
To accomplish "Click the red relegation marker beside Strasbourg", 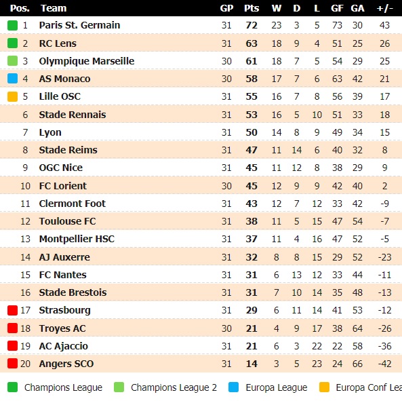I will [12, 310].
